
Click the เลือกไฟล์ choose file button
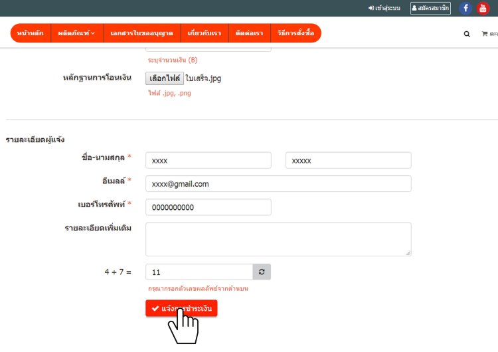point(164,78)
